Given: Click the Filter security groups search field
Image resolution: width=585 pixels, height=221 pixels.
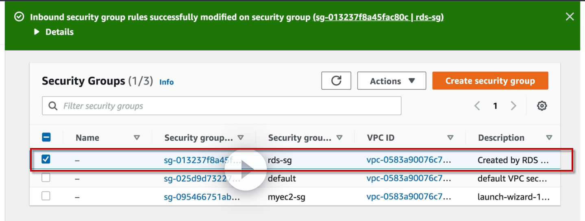Looking at the screenshot, I should (228, 106).
